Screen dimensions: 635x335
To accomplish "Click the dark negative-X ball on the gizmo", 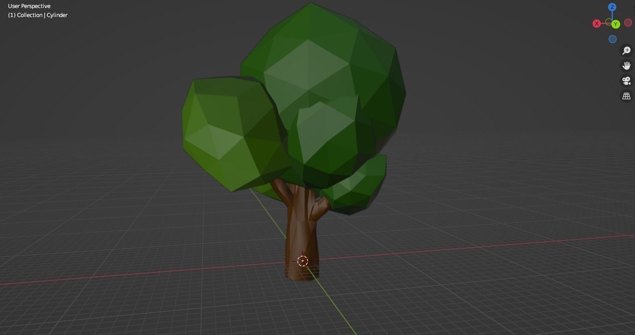I will [x=628, y=23].
